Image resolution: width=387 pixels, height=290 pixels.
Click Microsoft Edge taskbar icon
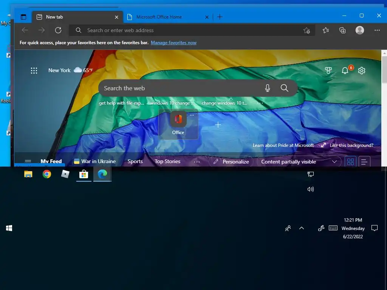pyautogui.click(x=102, y=174)
